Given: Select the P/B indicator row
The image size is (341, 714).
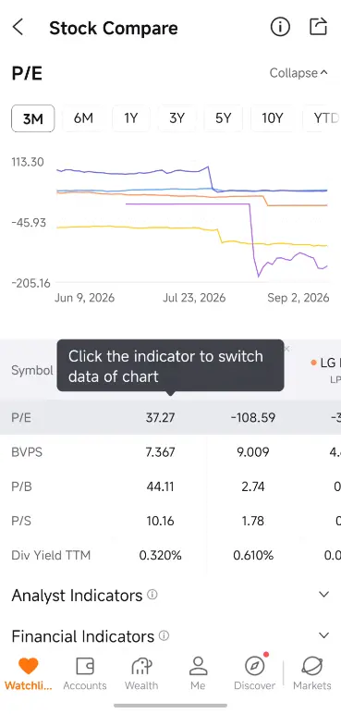Looking at the screenshot, I should [170, 486].
